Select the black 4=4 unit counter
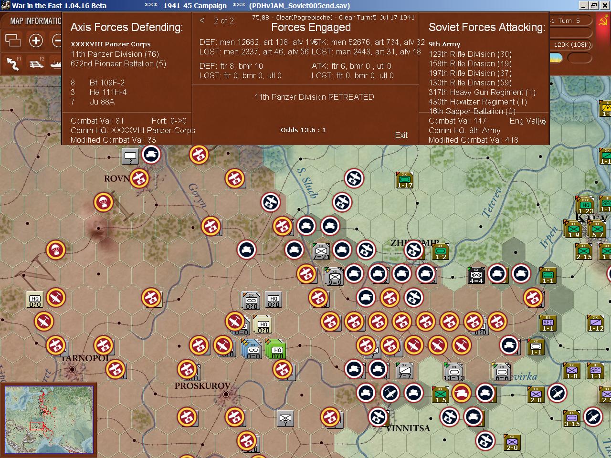This screenshot has height=458, width=611. pyautogui.click(x=476, y=275)
